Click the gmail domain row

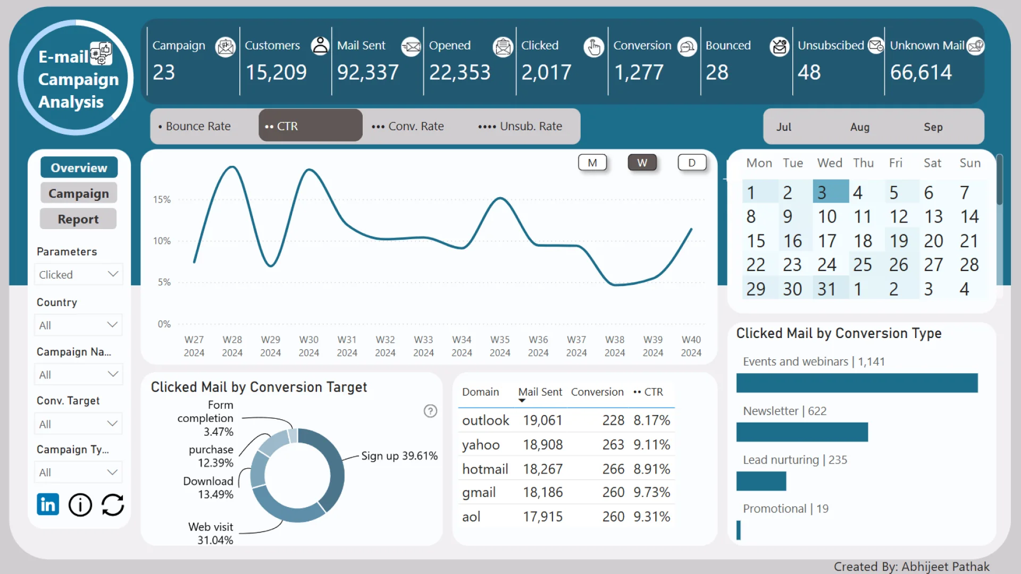click(x=566, y=492)
